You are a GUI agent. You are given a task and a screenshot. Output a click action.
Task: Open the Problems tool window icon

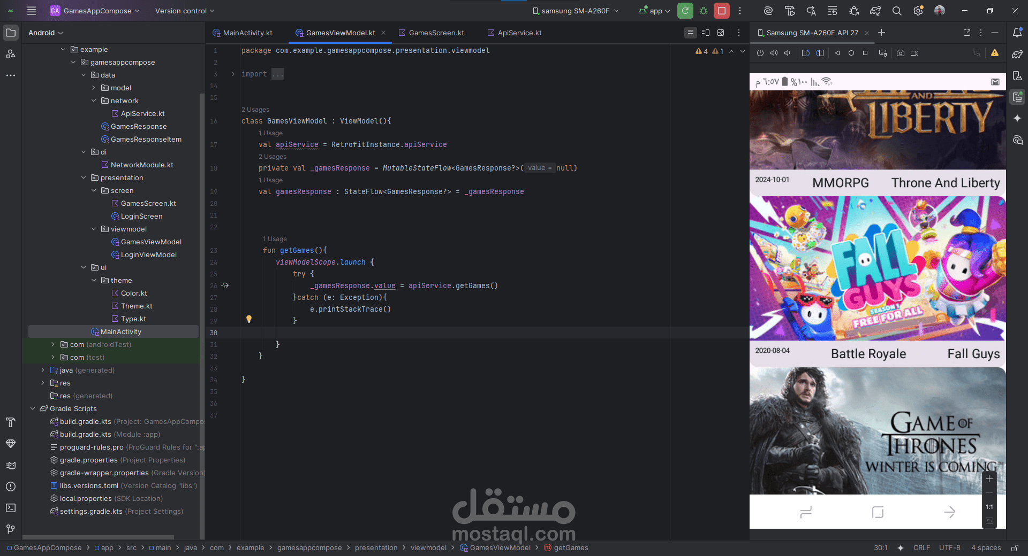point(11,486)
